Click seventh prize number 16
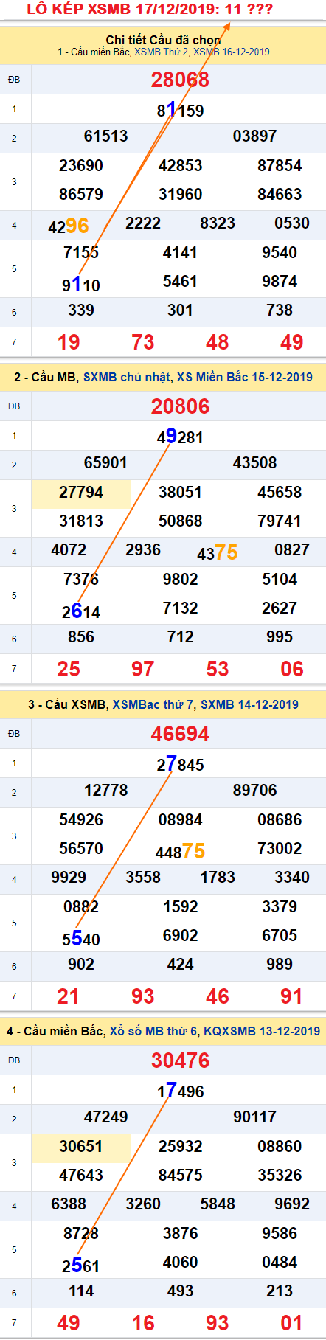Image resolution: width=326 pixels, height=1340 pixels. pyautogui.click(x=143, y=1323)
